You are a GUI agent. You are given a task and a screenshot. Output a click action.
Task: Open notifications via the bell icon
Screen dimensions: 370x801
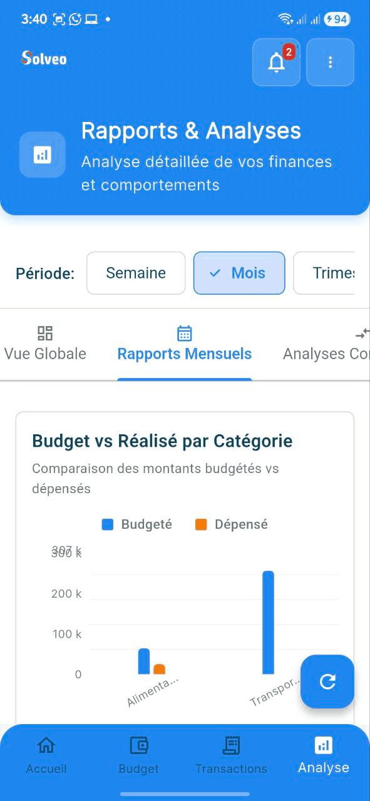pos(276,62)
